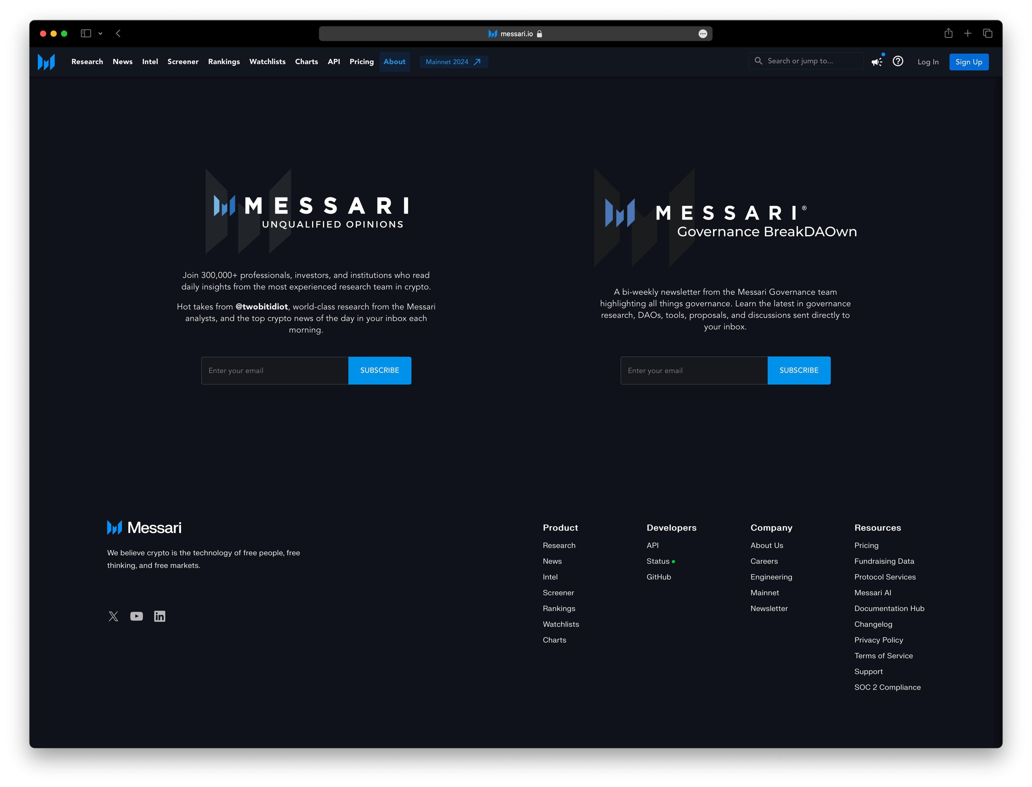
Task: Open the Messari AI link
Action: [873, 593]
